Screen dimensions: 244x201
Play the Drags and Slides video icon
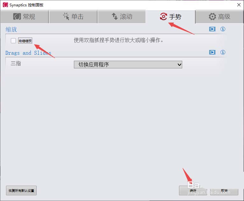(x=212, y=52)
